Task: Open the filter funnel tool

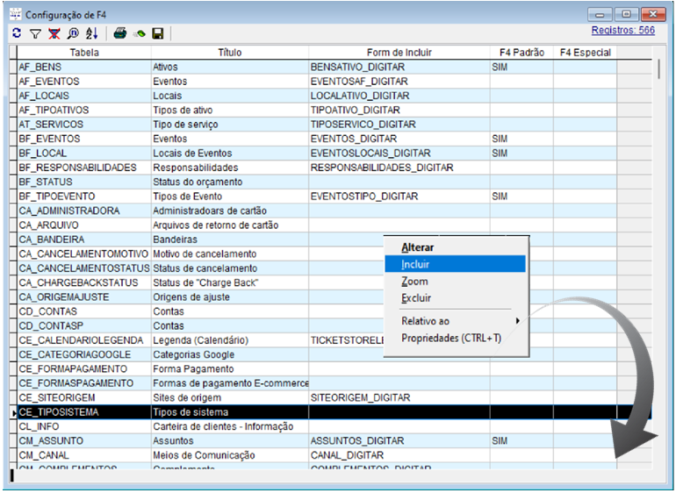Action: tap(35, 33)
